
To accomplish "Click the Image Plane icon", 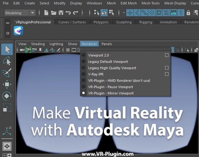I will click(46, 50).
